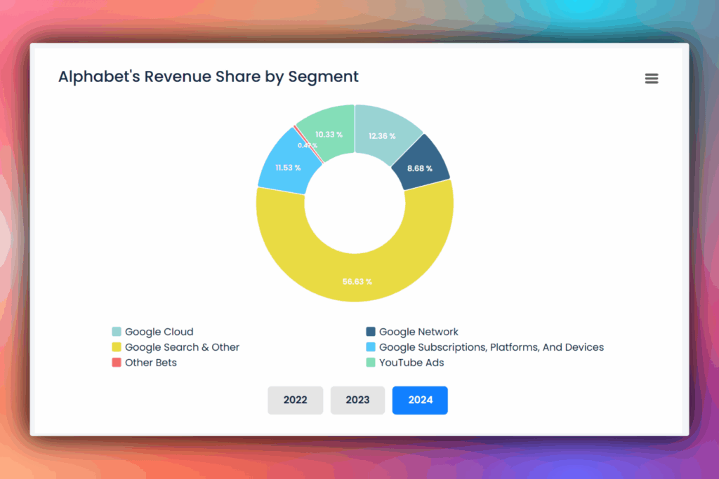The image size is (719, 479).
Task: Click the Other Bets red legend swatch
Action: 116,363
